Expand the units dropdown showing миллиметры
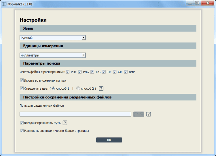The height and width of the screenshot is (156, 216). pyautogui.click(x=53, y=55)
